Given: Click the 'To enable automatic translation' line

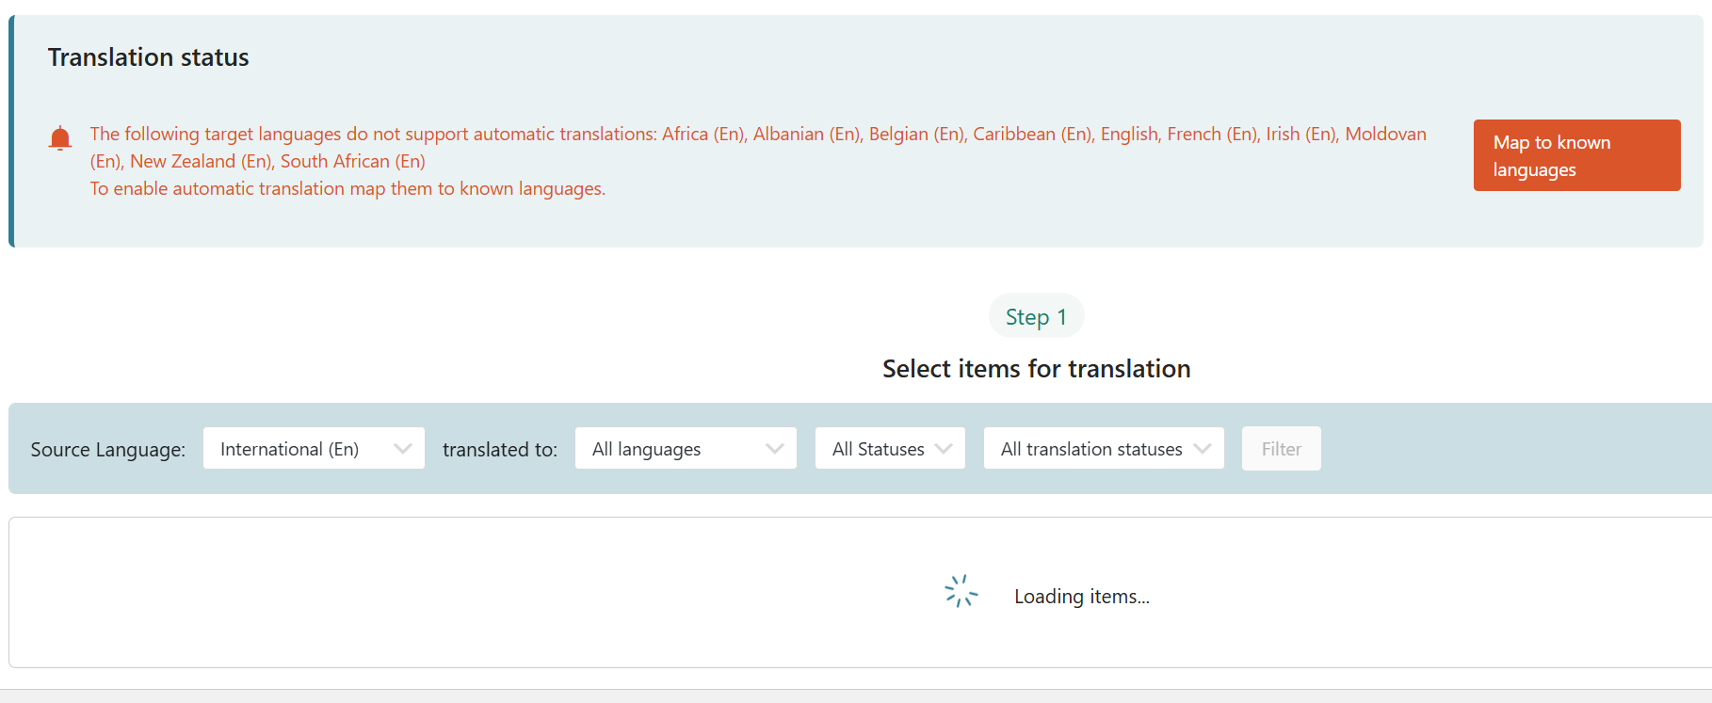Looking at the screenshot, I should tap(347, 189).
